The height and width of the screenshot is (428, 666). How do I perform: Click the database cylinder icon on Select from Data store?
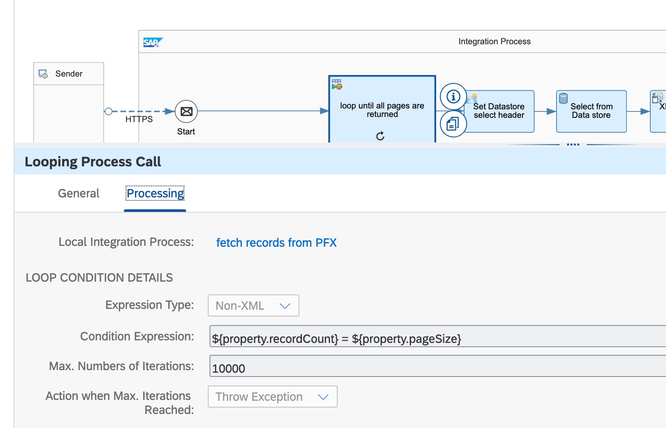563,99
